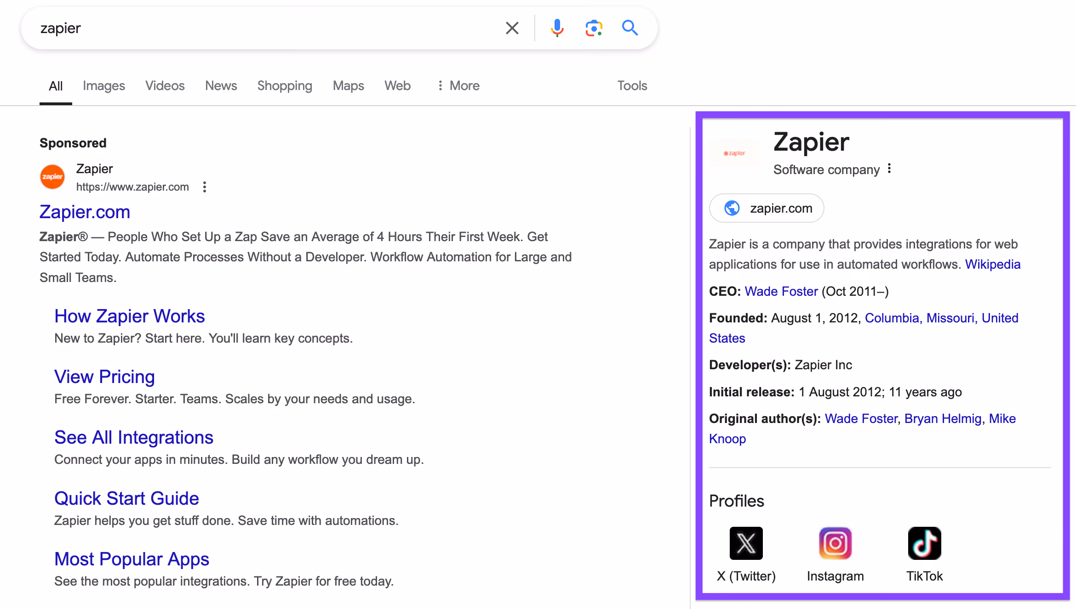
Task: Clear the search box with the X icon
Action: pyautogui.click(x=512, y=28)
